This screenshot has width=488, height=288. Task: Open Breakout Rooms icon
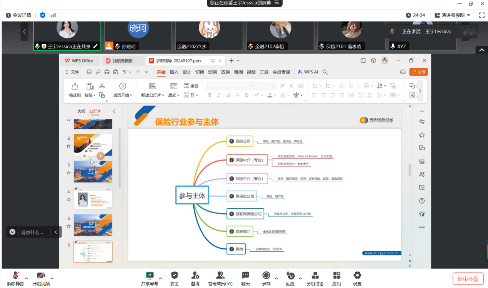pyautogui.click(x=315, y=278)
